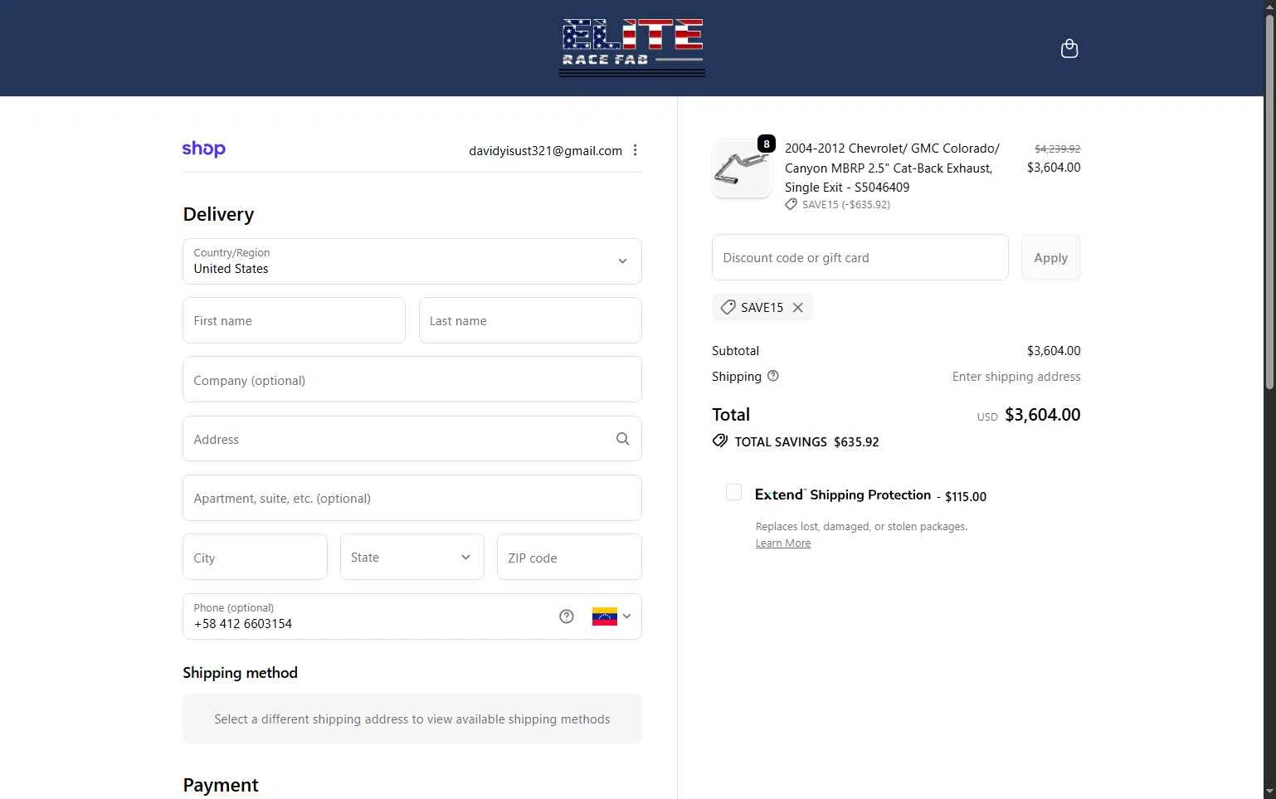Focus the Apartment, suite field

pos(412,498)
